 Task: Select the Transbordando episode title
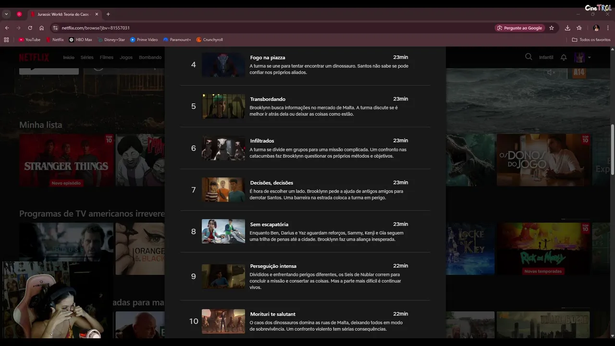coord(268,99)
